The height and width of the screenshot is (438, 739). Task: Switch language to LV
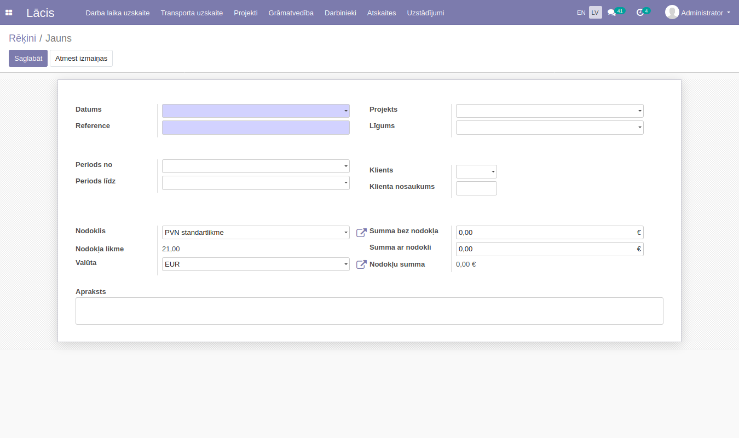click(x=595, y=13)
